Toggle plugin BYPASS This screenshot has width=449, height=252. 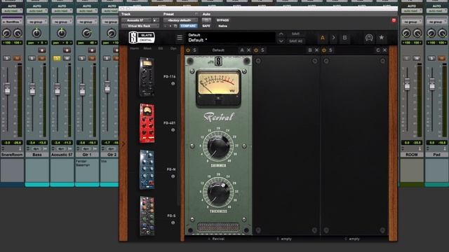[222, 20]
